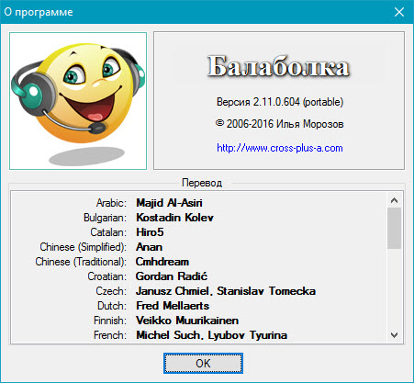Click the OK button

tap(203, 363)
